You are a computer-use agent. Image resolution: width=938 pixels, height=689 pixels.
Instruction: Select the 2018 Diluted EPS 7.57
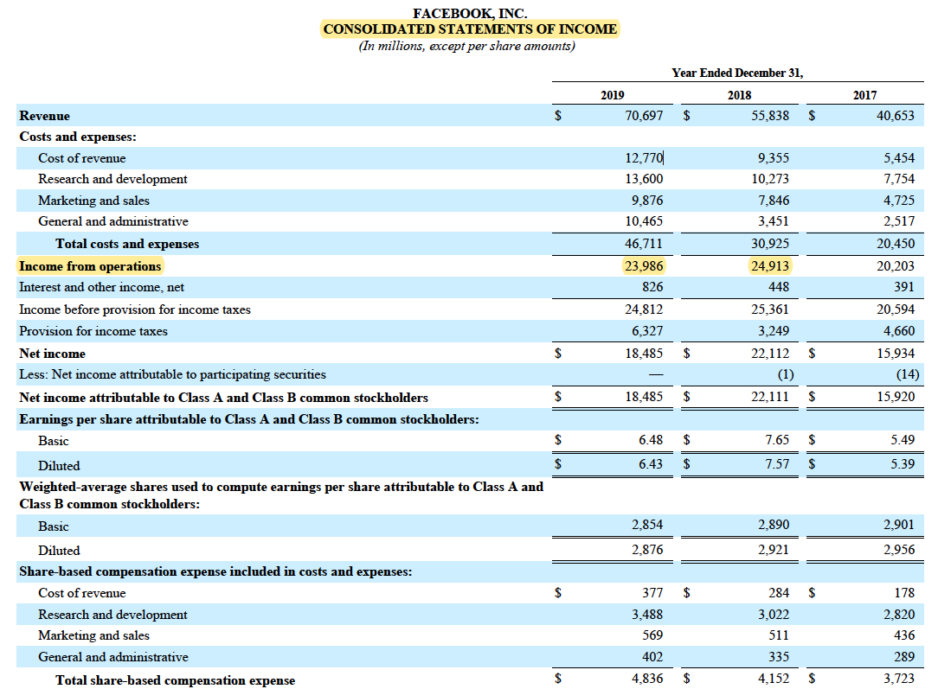776,463
